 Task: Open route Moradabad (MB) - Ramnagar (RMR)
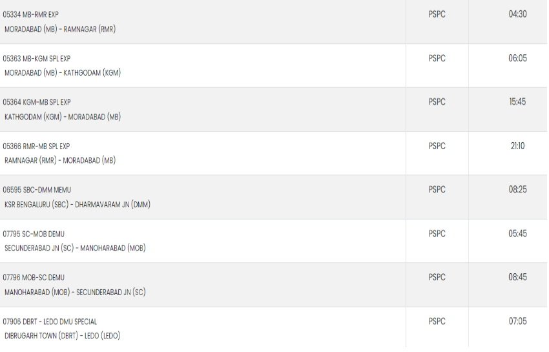click(60, 29)
